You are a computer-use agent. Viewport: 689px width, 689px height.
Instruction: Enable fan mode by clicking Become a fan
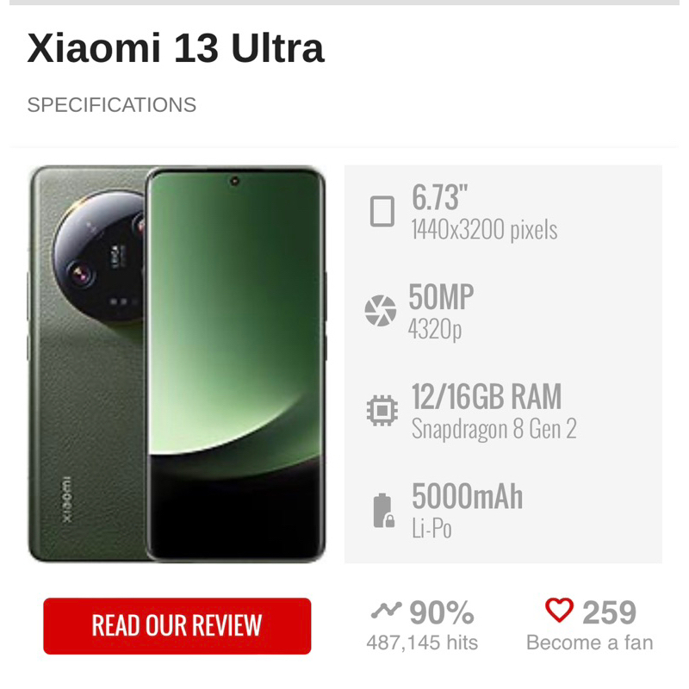pyautogui.click(x=590, y=642)
